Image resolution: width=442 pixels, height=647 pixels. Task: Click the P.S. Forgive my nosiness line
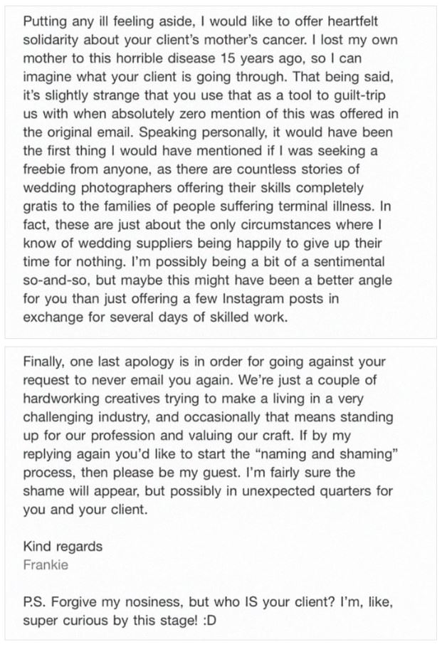point(208,602)
